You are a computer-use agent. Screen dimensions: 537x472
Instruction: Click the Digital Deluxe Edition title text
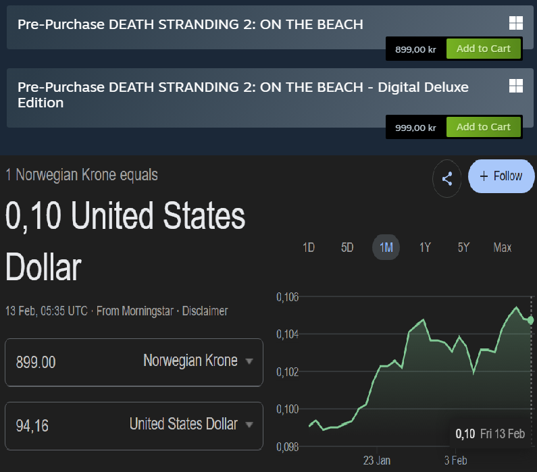click(x=242, y=95)
